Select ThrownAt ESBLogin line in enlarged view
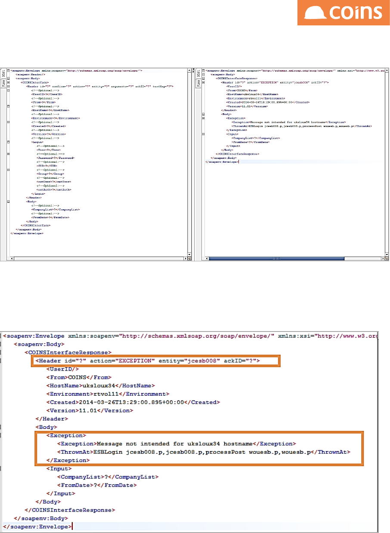390x533 pixels. click(204, 452)
